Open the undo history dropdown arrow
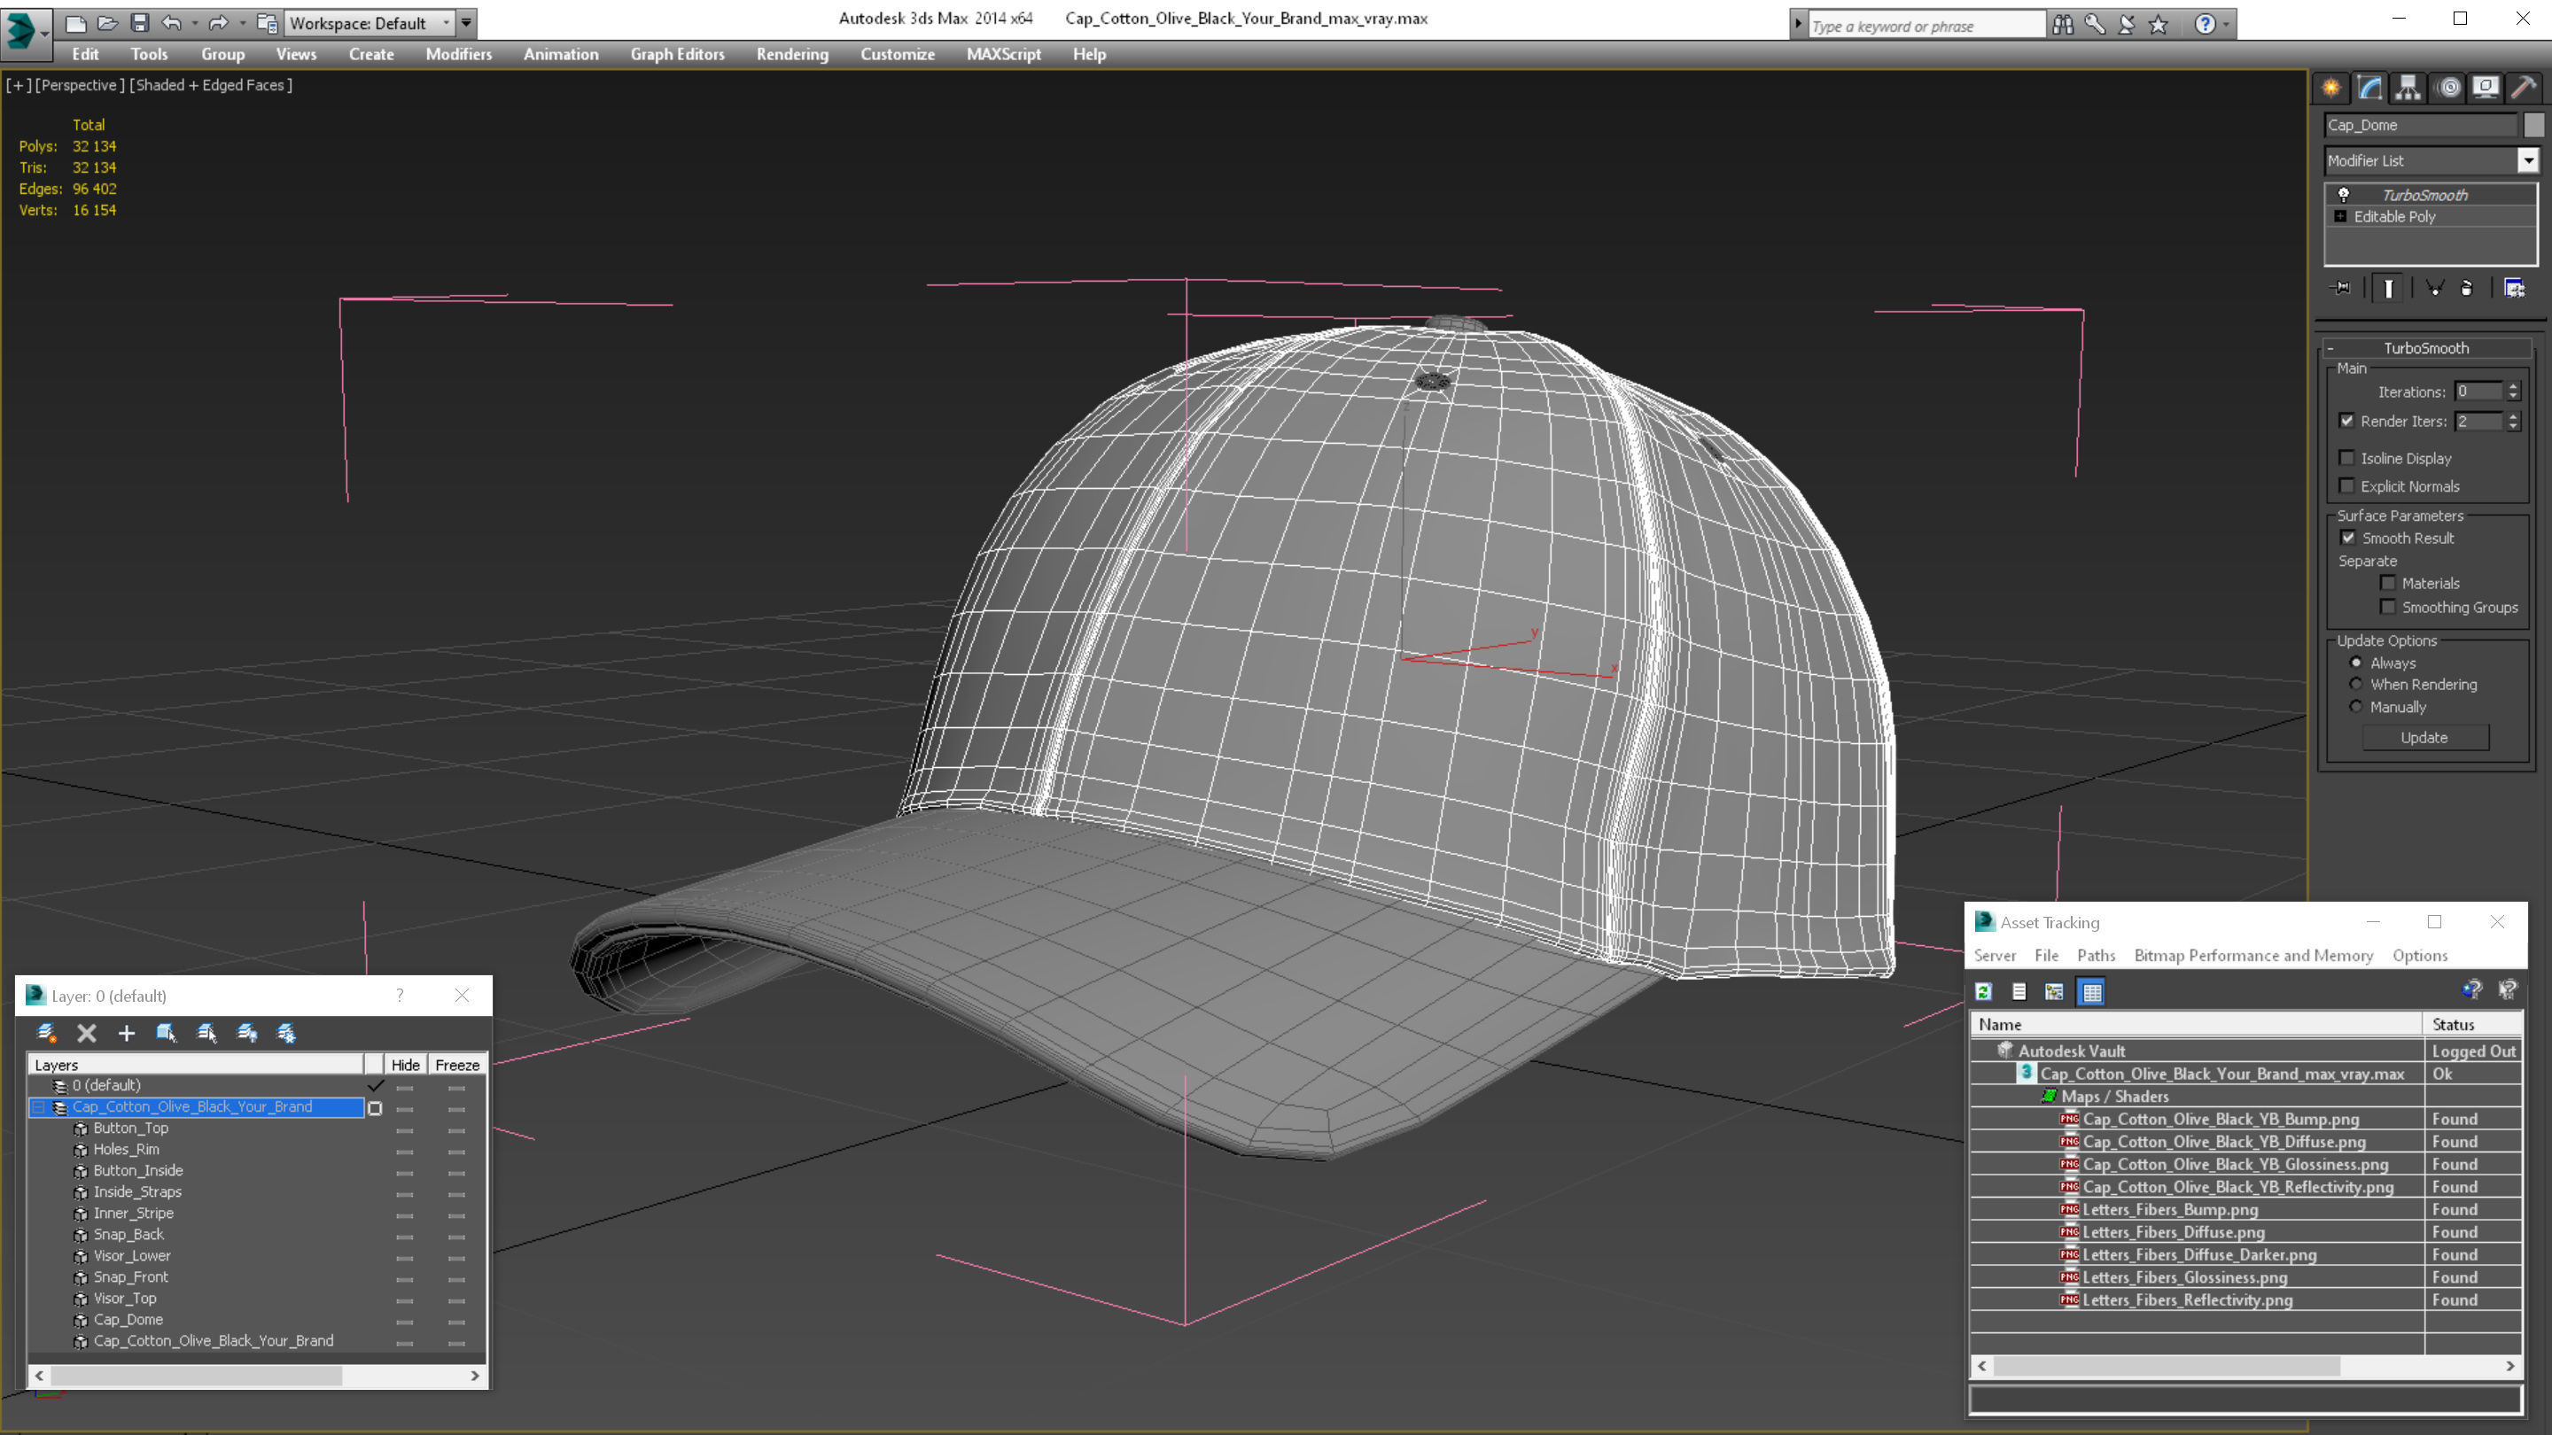 [x=194, y=23]
